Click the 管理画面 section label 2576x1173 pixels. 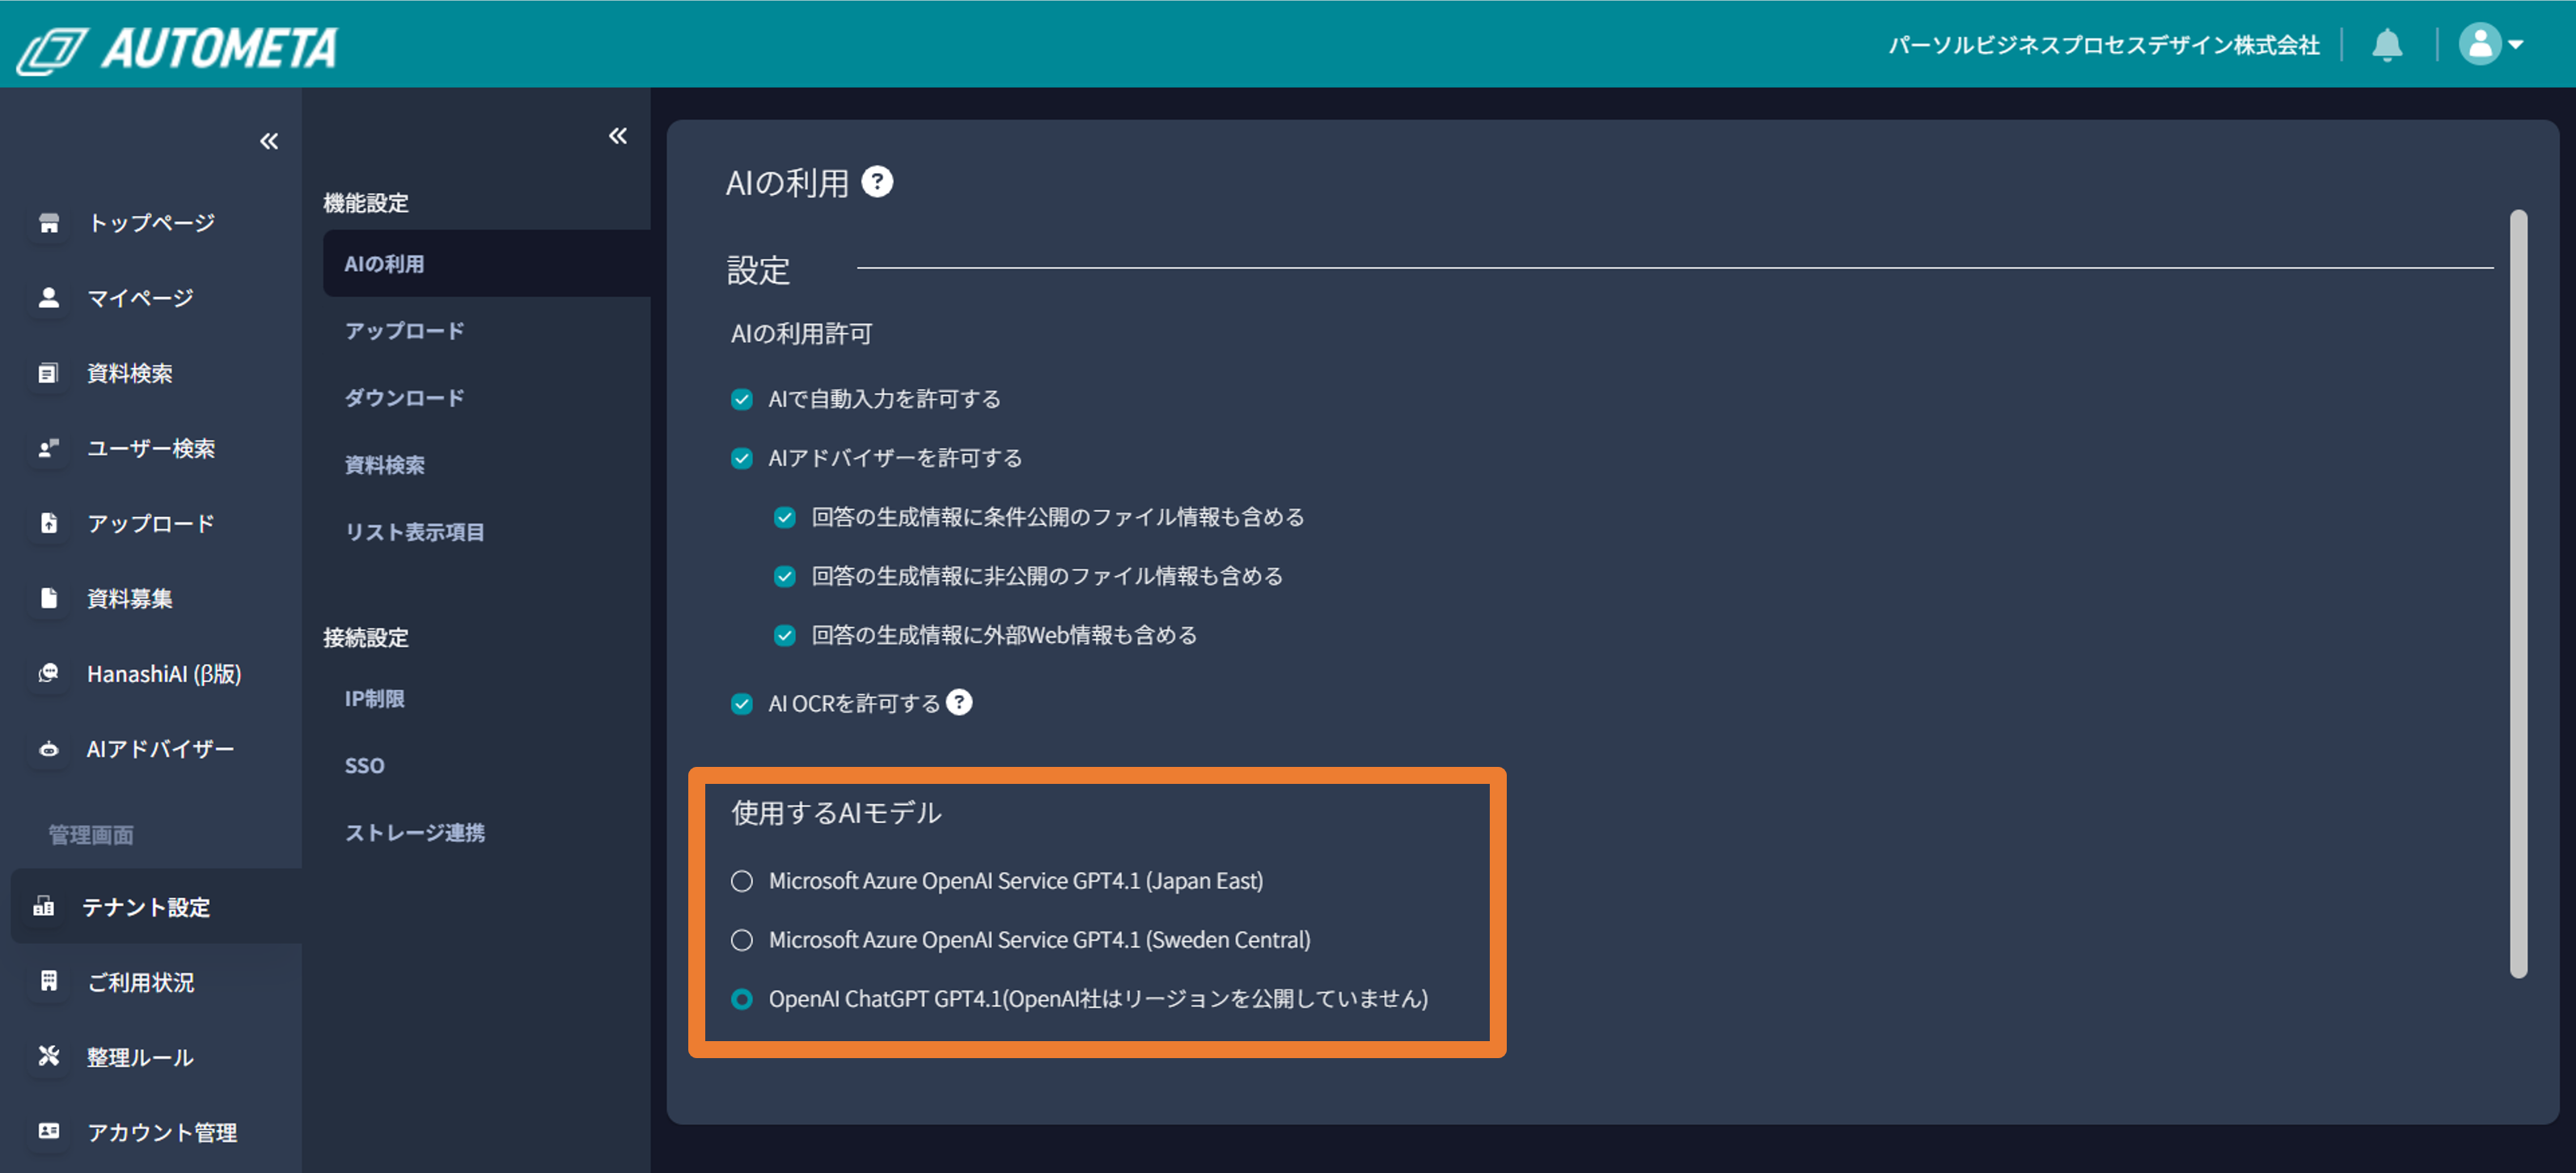(x=91, y=835)
